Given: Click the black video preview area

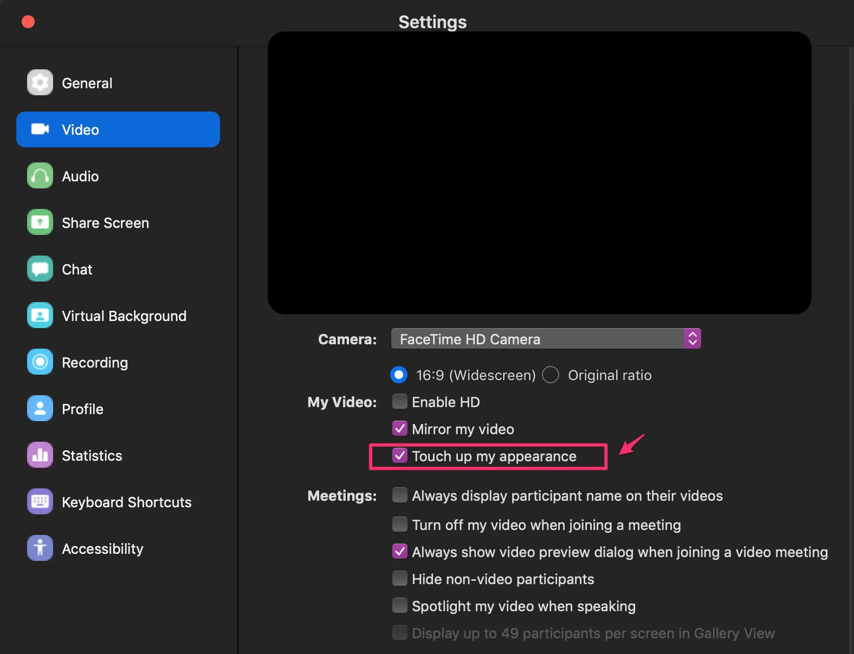Looking at the screenshot, I should point(540,173).
